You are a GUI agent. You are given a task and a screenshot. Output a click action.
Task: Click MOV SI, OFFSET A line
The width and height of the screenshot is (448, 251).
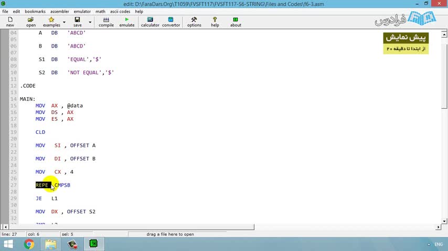coord(66,145)
